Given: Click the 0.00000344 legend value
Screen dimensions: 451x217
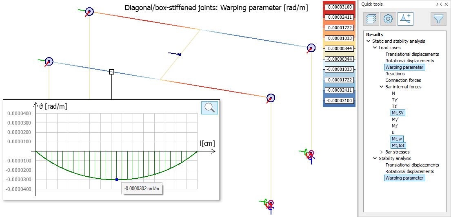Looking at the screenshot, I should [x=339, y=48].
